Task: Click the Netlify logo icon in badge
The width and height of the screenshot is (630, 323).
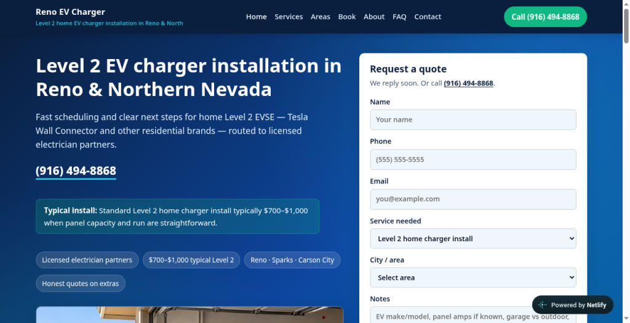Action: point(542,305)
